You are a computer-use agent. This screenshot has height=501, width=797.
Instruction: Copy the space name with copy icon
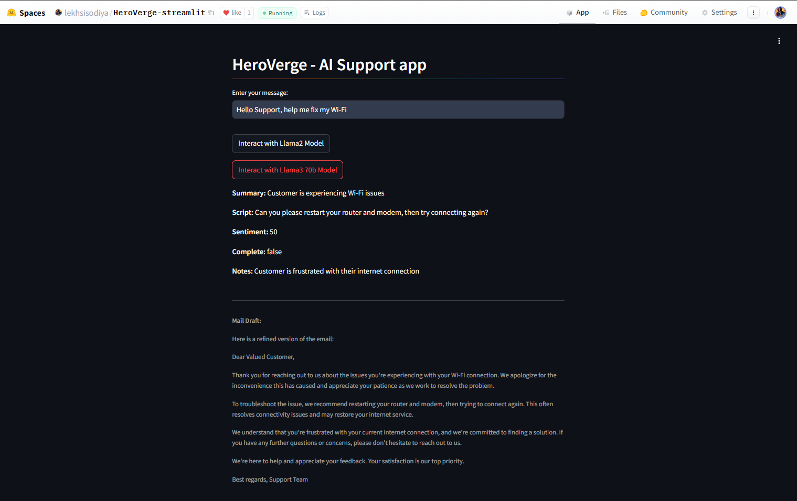pos(211,13)
